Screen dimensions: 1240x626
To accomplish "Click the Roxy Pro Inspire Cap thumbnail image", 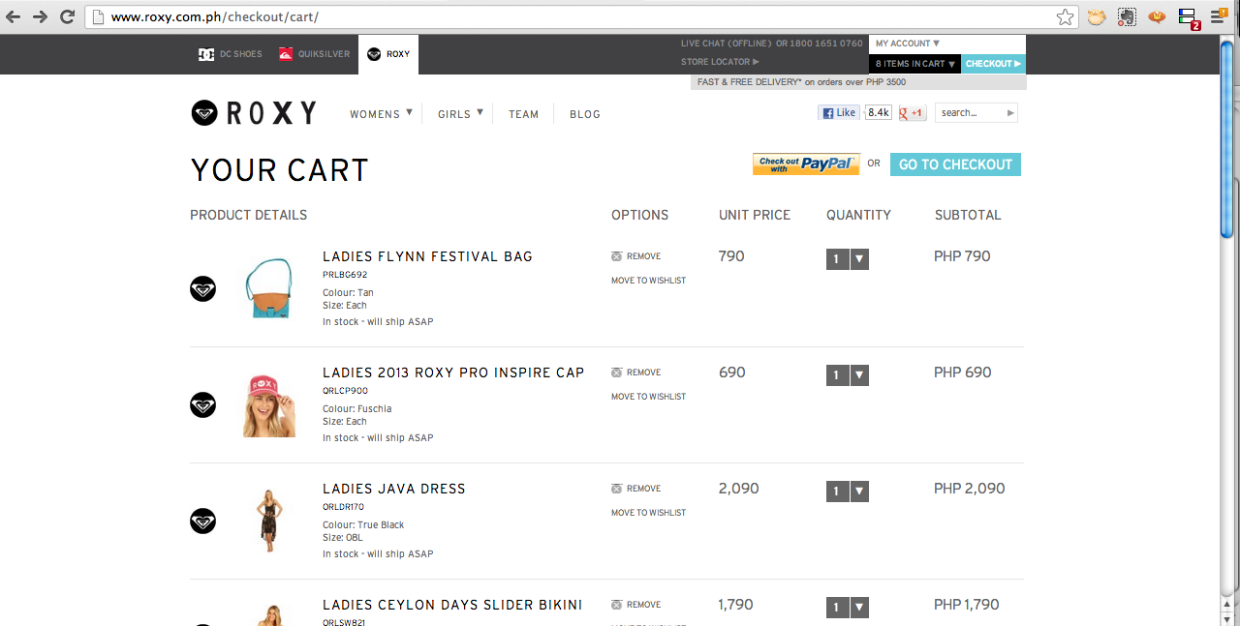I will click(268, 405).
